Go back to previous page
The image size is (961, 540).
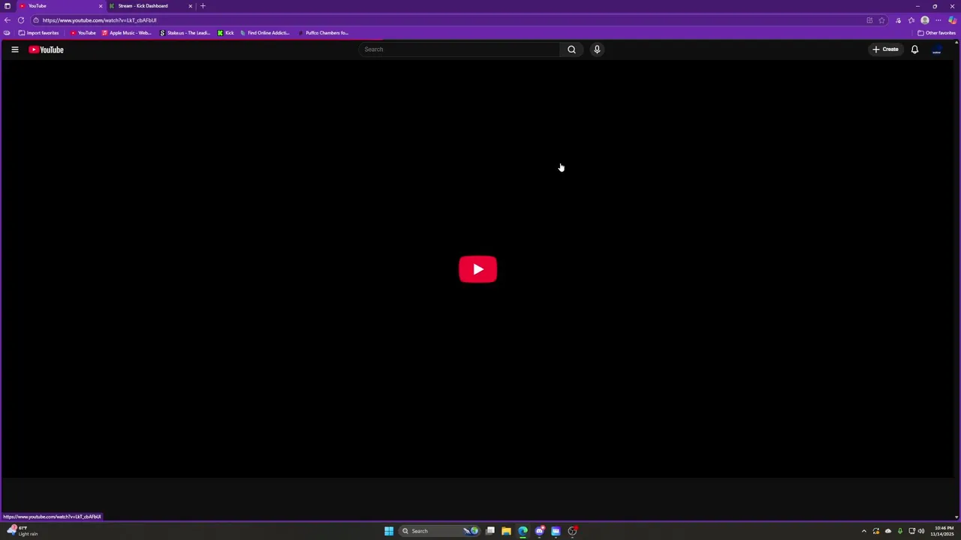tap(8, 20)
